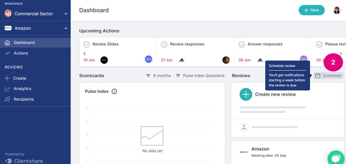
Task: Click the Amazon logo in review card
Action: [x=244, y=152]
